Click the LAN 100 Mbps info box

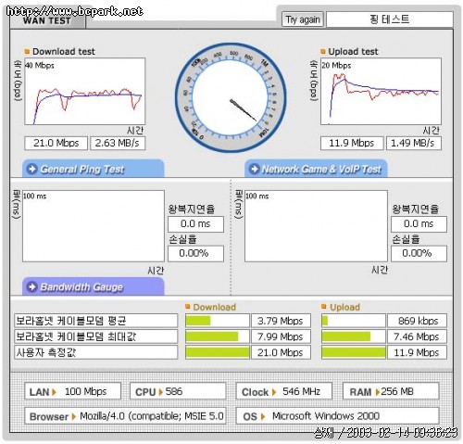pos(73,391)
